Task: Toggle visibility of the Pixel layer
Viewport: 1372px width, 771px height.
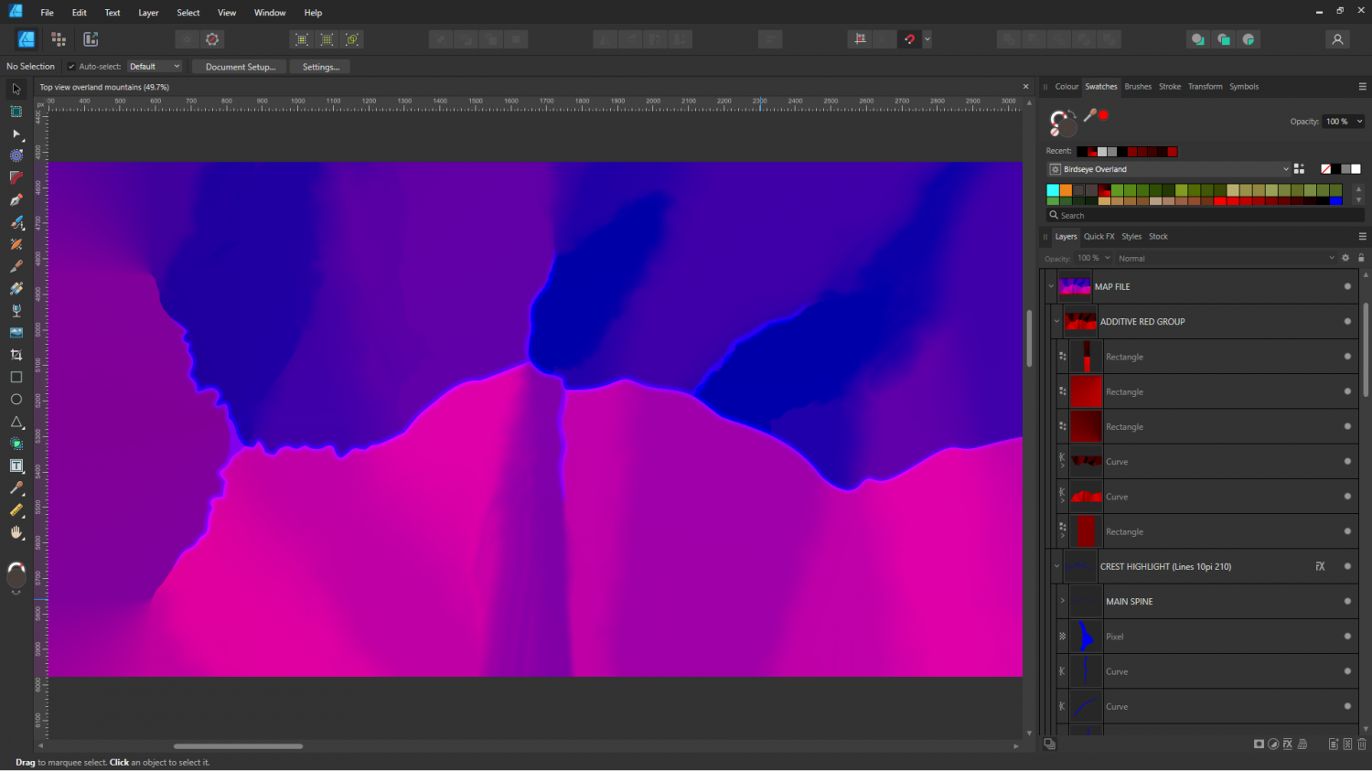Action: click(x=1347, y=637)
